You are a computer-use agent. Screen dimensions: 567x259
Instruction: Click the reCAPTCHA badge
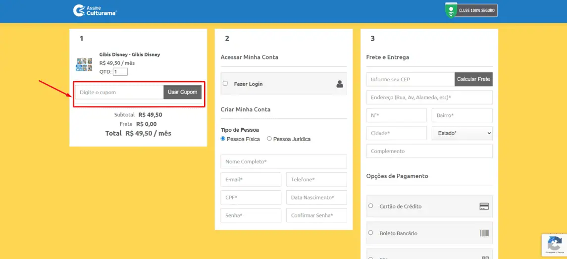(554, 245)
